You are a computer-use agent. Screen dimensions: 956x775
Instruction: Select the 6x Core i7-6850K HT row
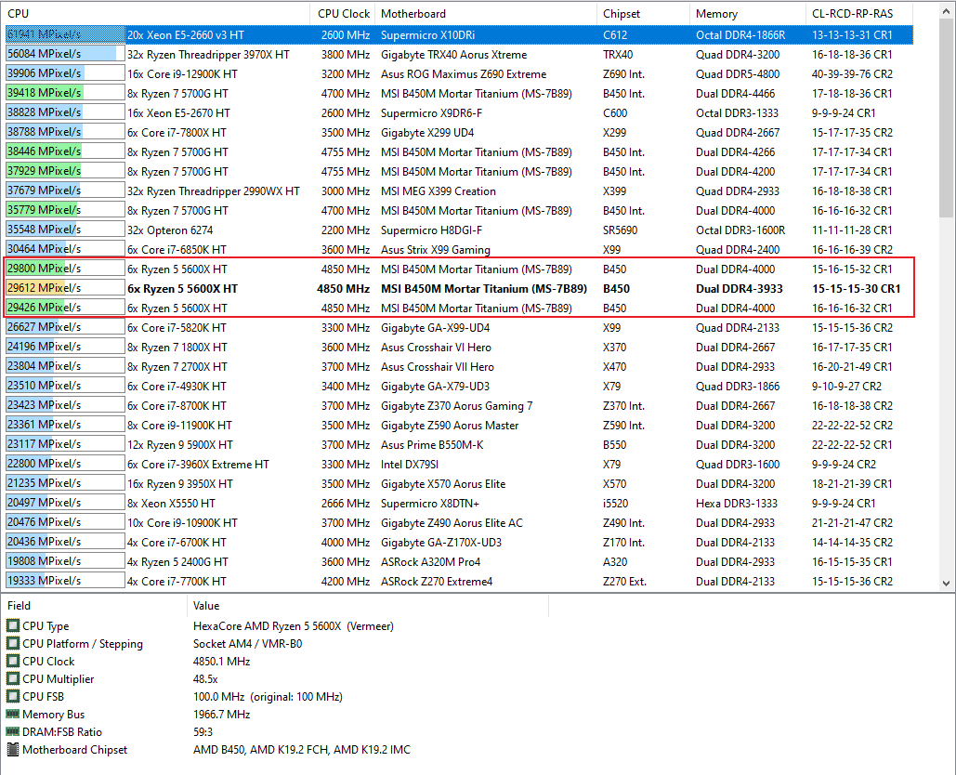[x=459, y=249]
